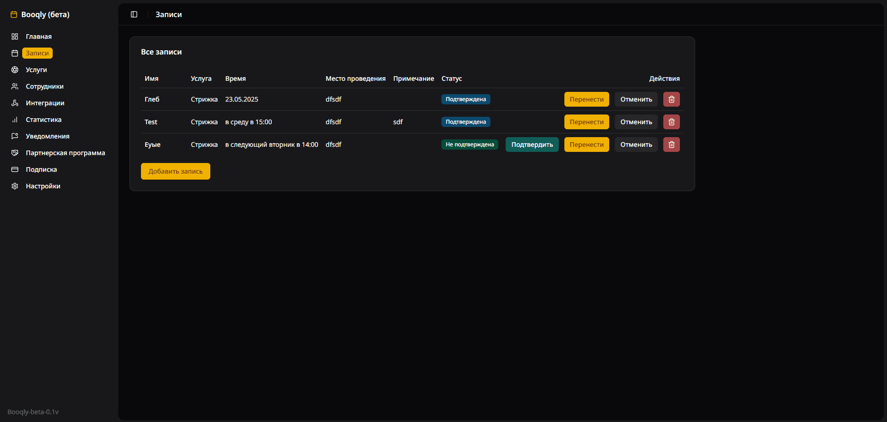
Task: Click the time 'в среду в 15:00'
Action: (x=249, y=122)
